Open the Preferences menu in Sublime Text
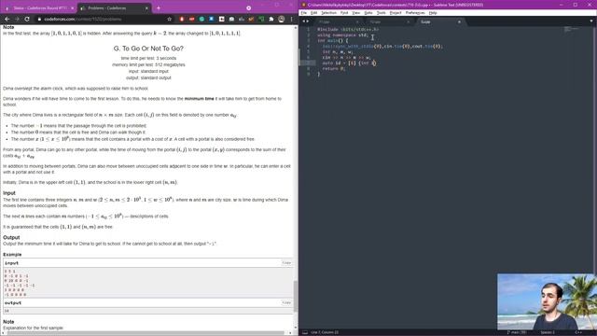 click(415, 12)
